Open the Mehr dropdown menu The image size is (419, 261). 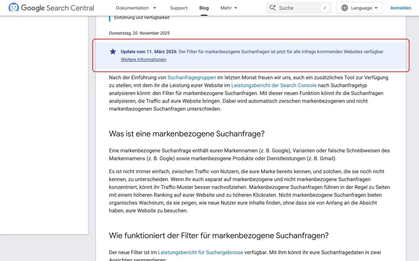[229, 8]
